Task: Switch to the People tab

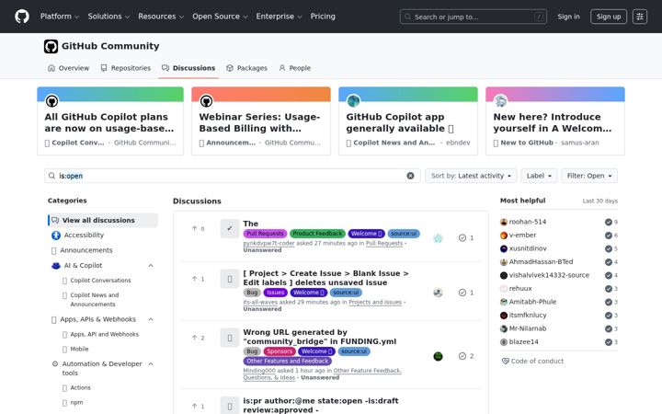Action: pyautogui.click(x=295, y=68)
